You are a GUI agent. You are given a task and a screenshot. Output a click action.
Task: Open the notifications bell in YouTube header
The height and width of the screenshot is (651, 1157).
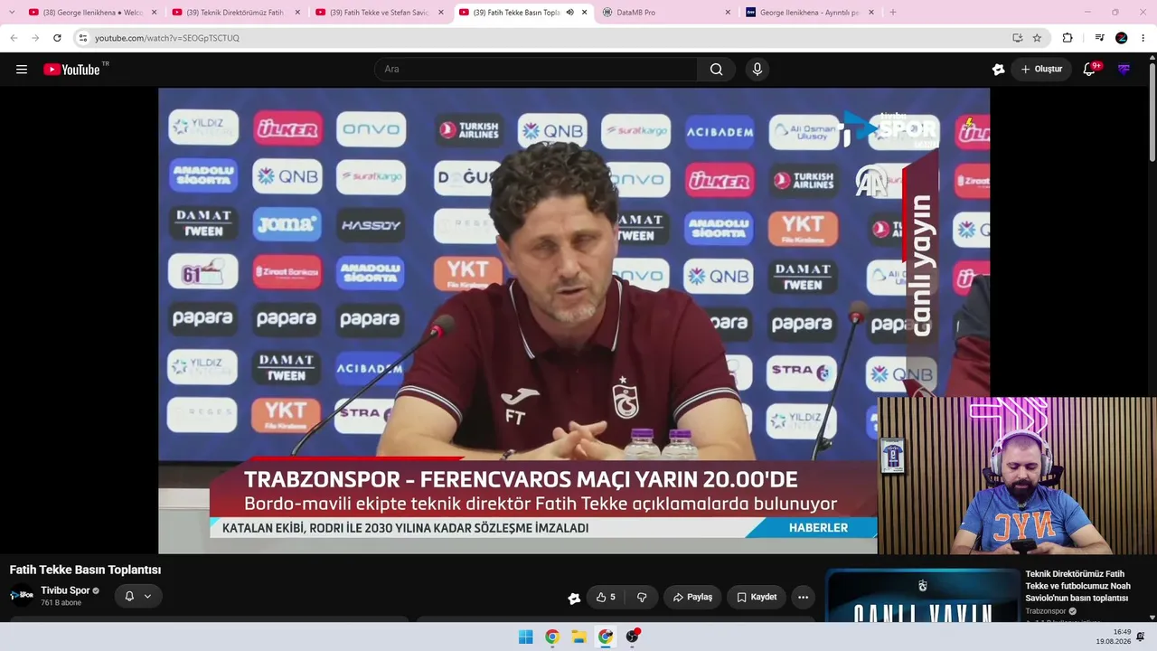1090,70
